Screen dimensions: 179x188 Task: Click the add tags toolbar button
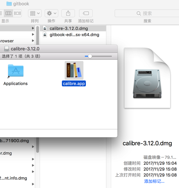(86, 13)
